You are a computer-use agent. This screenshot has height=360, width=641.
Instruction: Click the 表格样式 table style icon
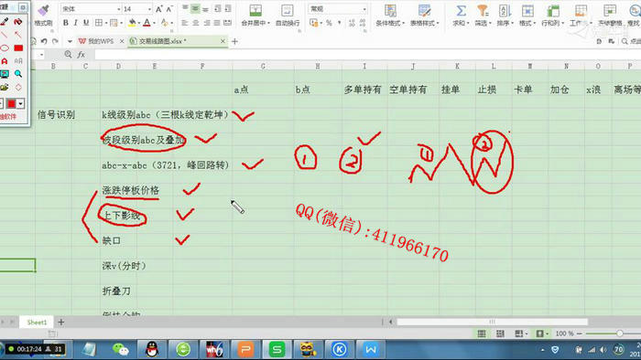[x=424, y=11]
